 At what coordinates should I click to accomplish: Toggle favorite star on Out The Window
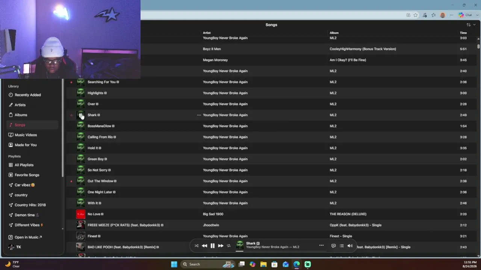click(71, 181)
